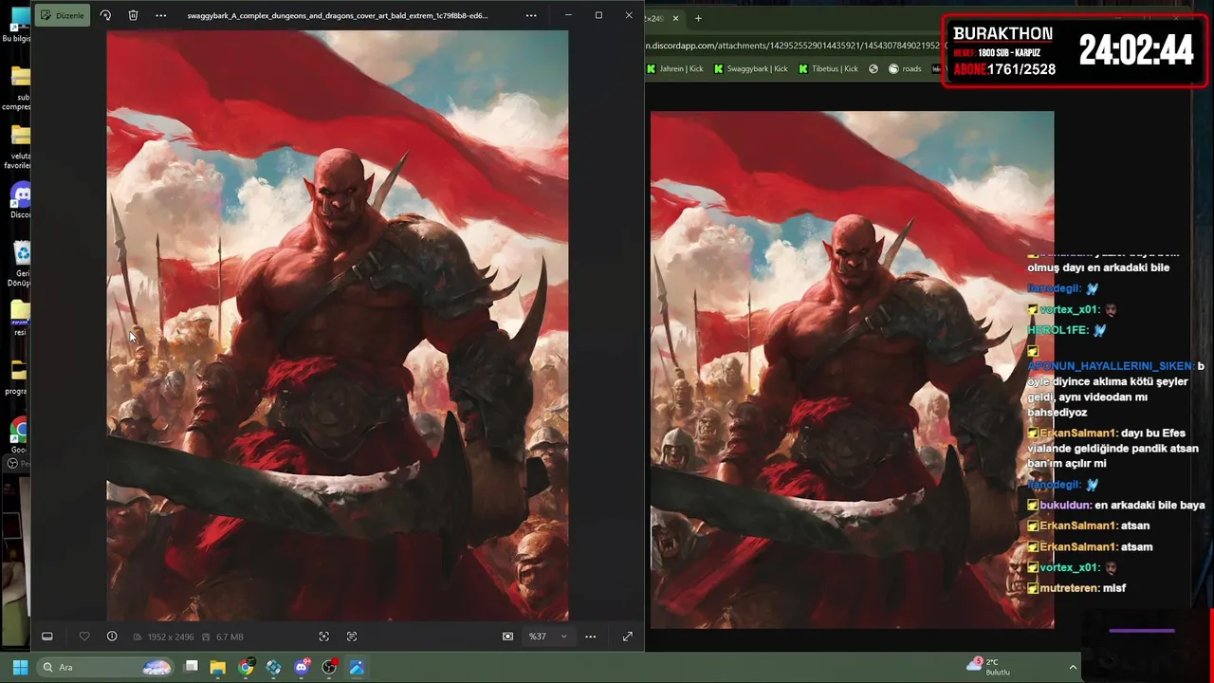Click the 1761/2528 subscriber counter
Screen dimensions: 1214x683
[1021, 69]
